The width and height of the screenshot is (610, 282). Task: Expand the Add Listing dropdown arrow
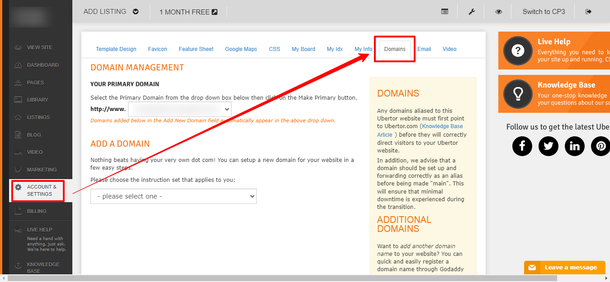136,12
